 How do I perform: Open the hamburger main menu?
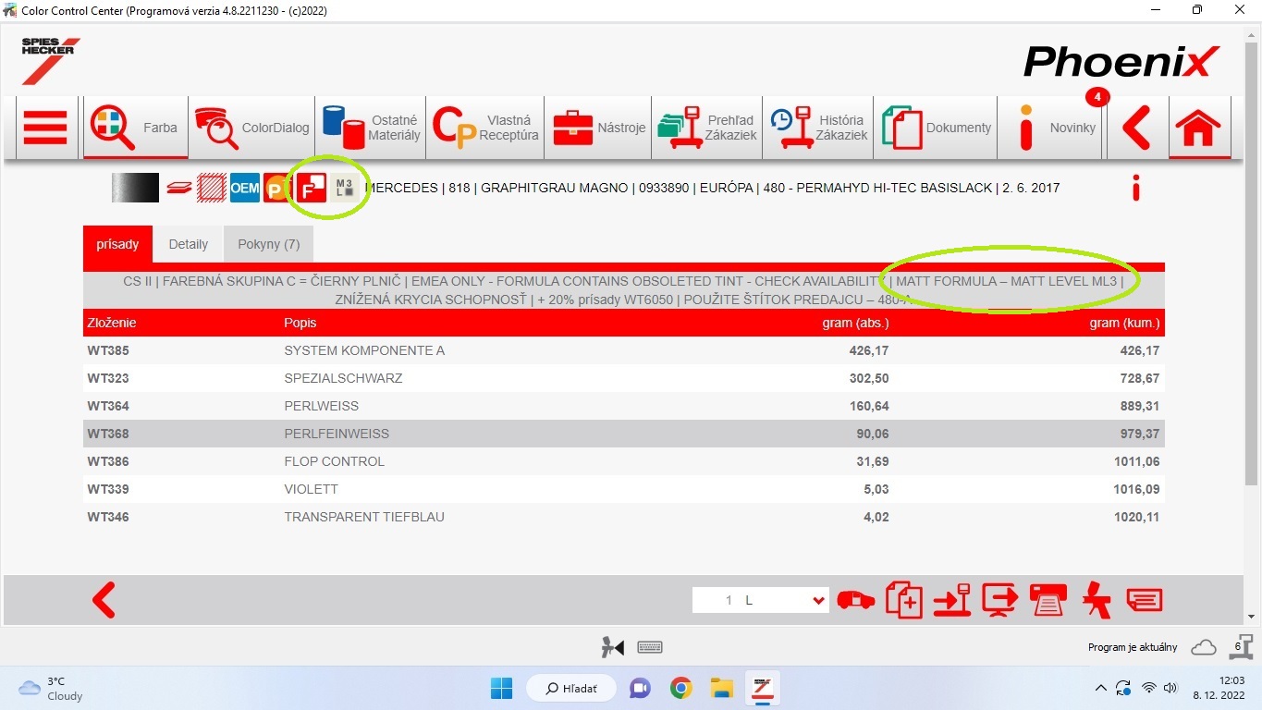44,128
